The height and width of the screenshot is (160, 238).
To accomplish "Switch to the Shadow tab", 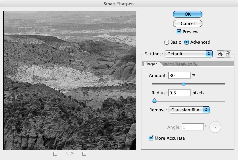I will [168, 64].
